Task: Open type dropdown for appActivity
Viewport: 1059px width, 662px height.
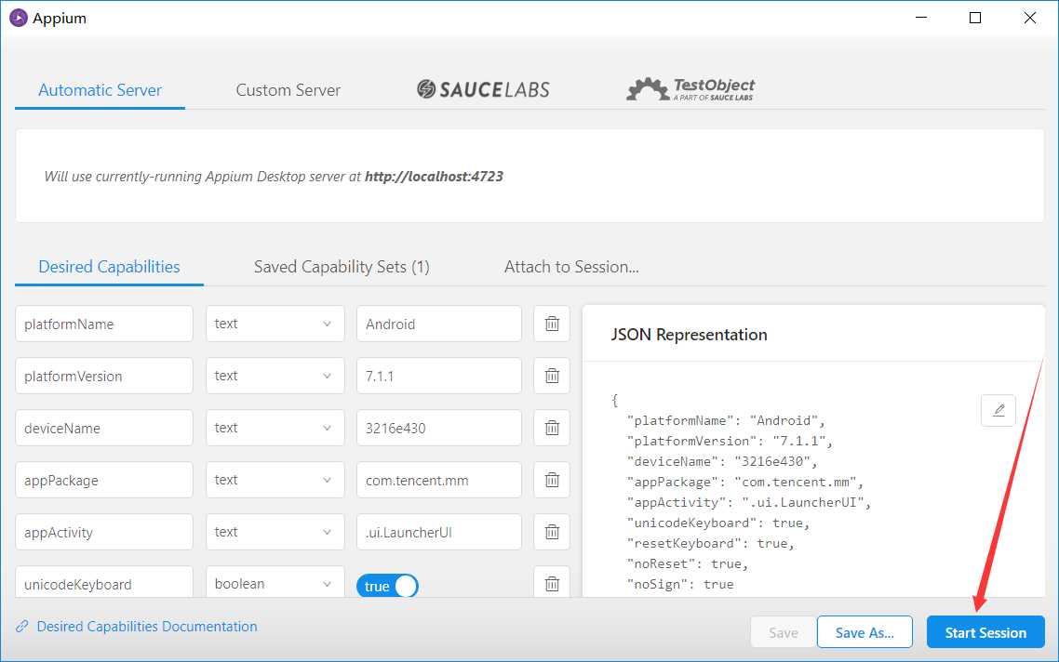Action: coord(275,532)
